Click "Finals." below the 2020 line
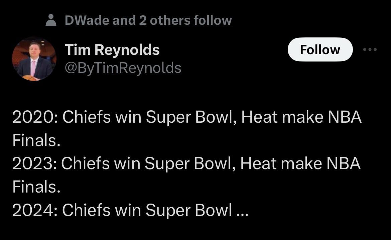The image size is (391, 240). coord(36,141)
